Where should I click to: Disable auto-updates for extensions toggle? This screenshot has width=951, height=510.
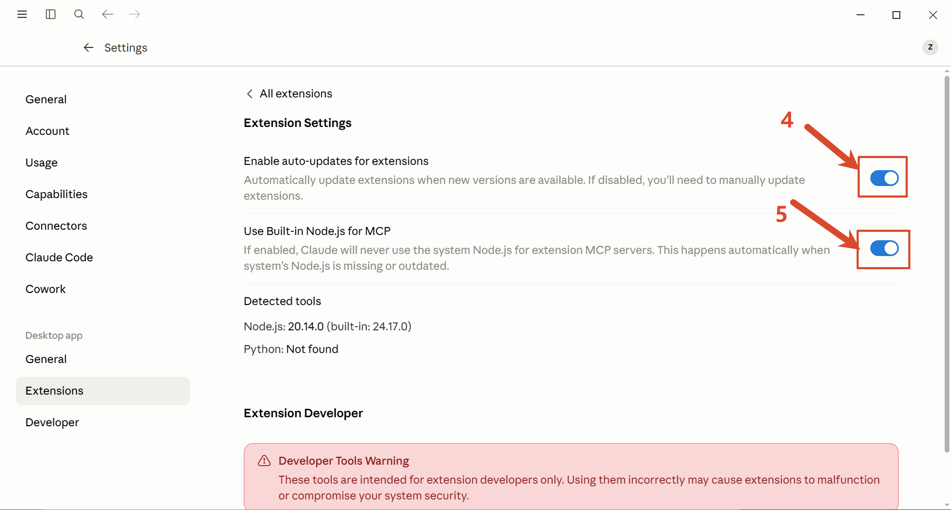[x=884, y=178]
